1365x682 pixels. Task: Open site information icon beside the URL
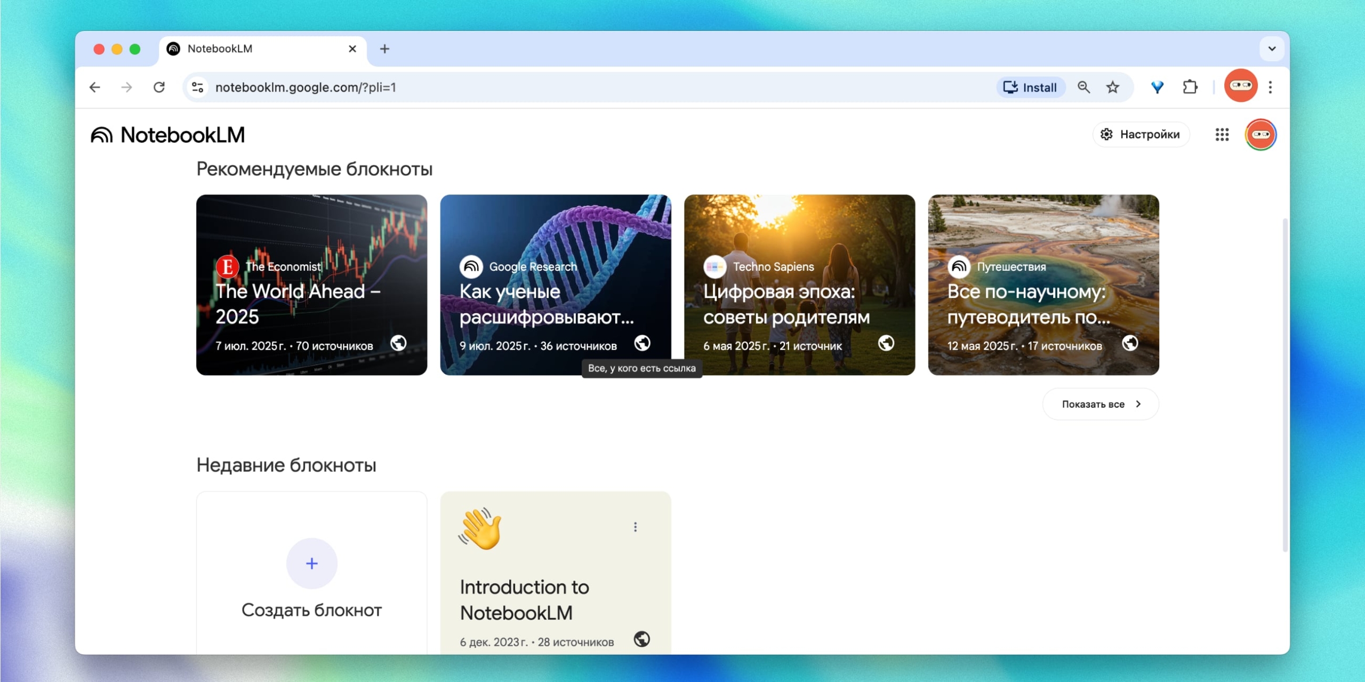click(x=198, y=87)
